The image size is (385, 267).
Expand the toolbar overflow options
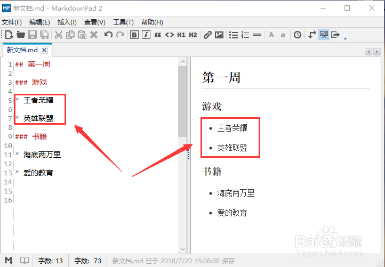345,38
